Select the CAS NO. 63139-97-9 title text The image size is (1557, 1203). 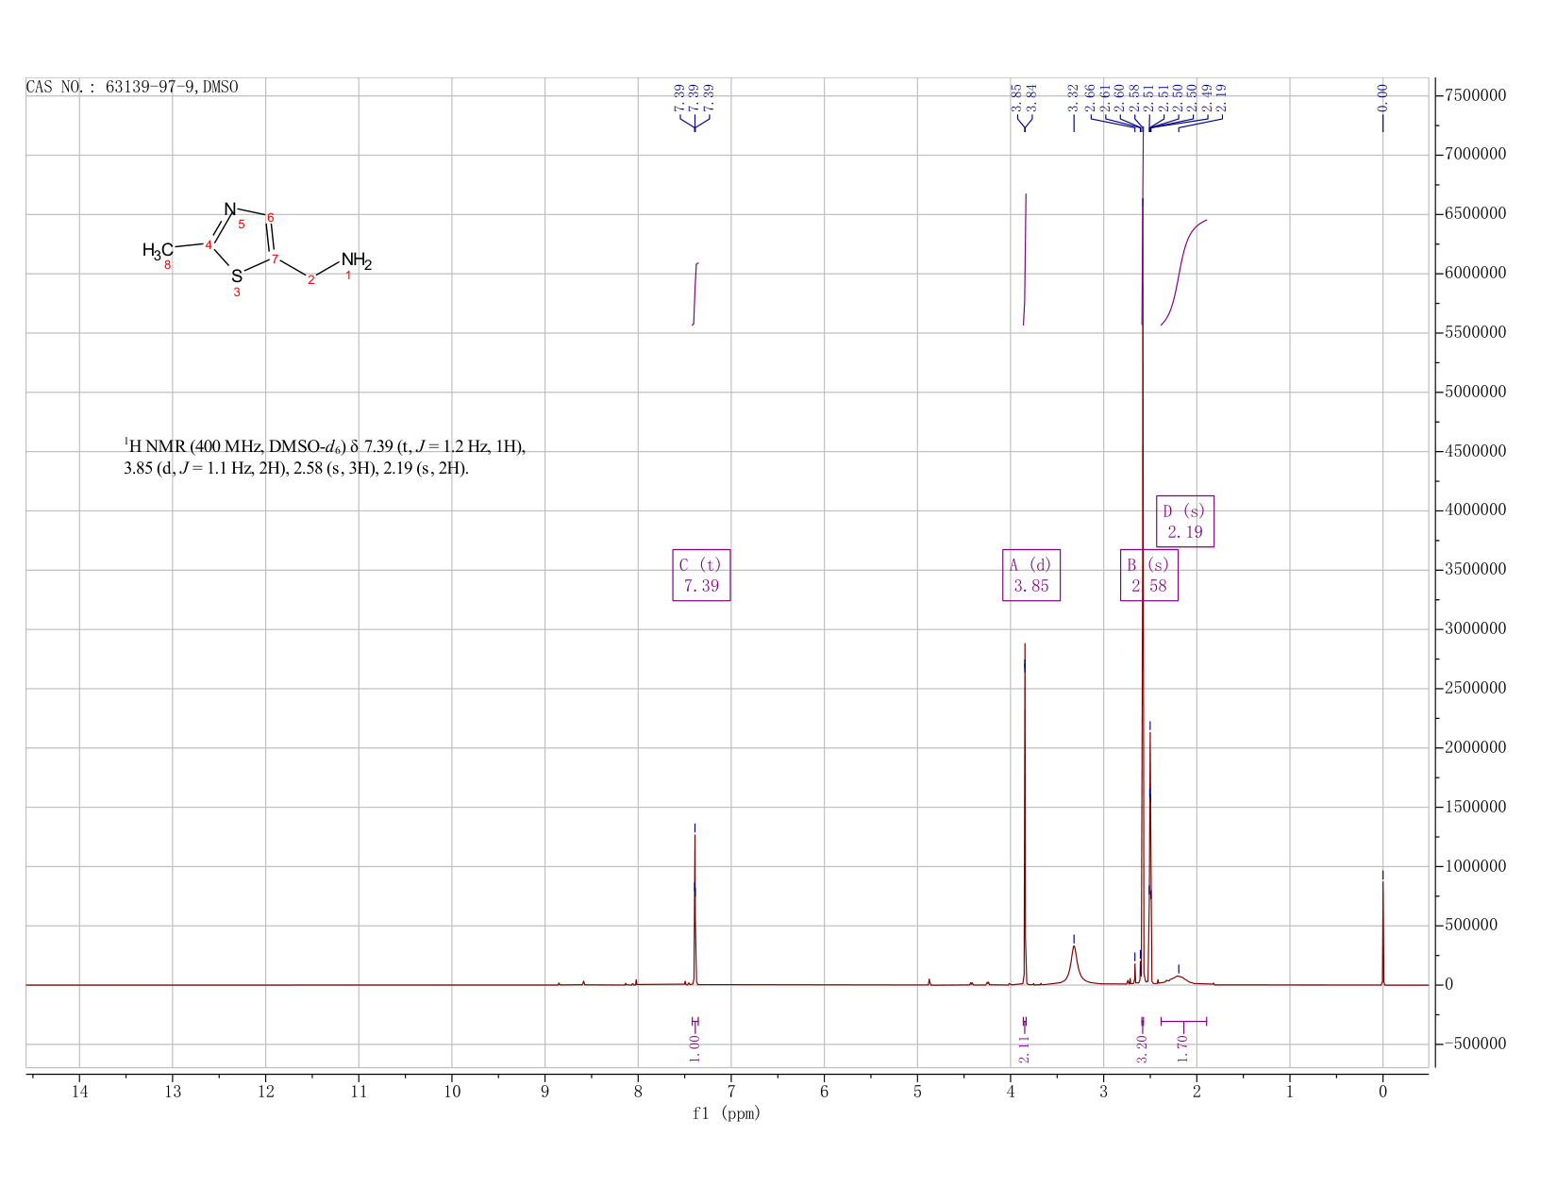pyautogui.click(x=132, y=87)
